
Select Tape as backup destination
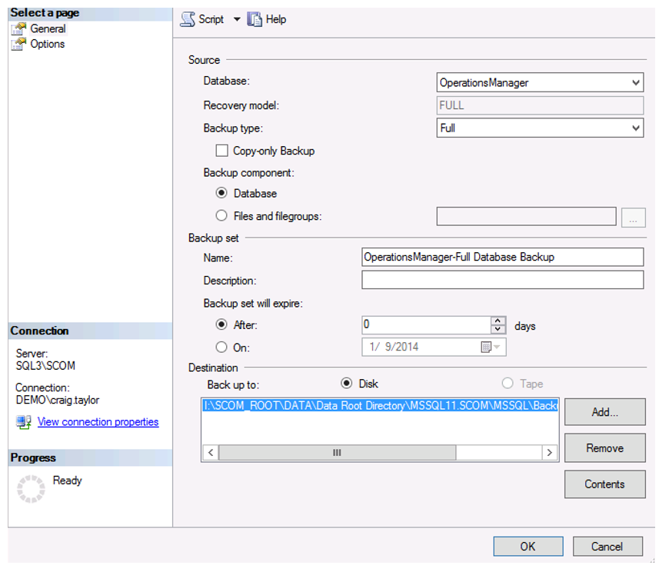[508, 384]
